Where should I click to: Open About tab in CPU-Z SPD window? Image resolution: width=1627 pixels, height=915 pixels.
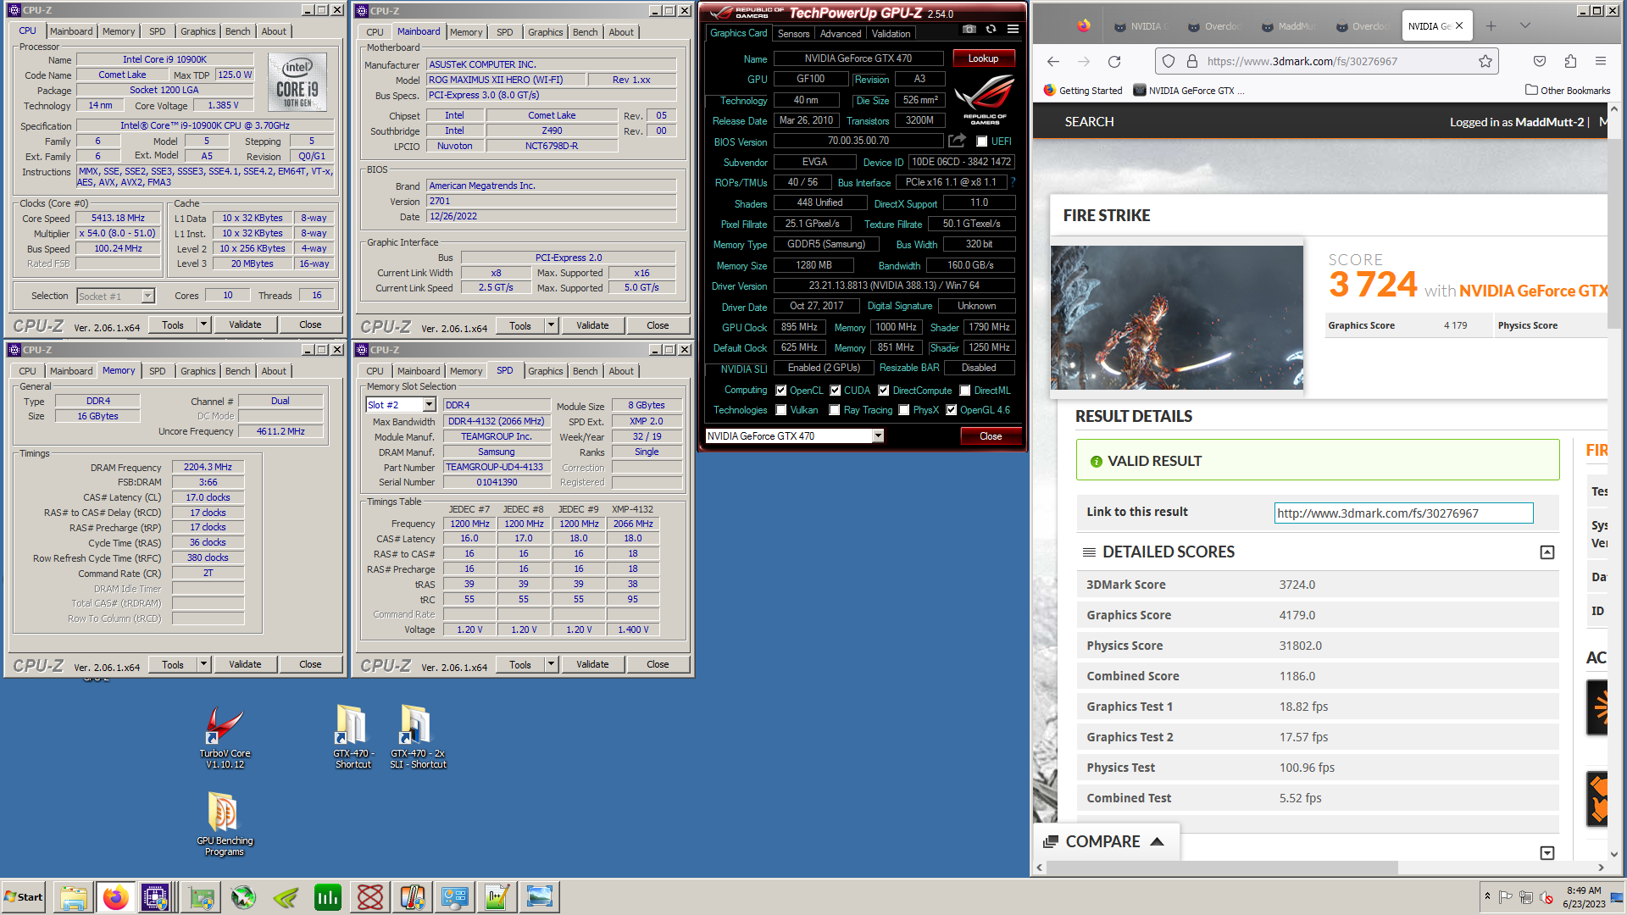pyautogui.click(x=621, y=371)
